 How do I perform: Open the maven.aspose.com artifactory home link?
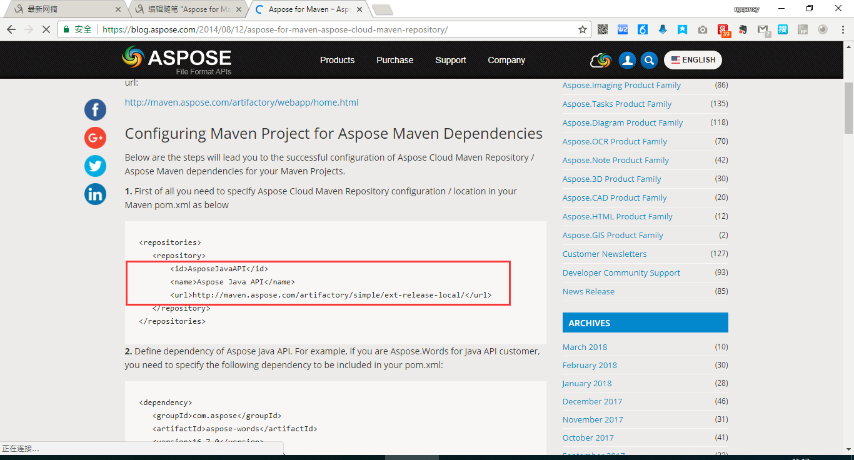241,102
